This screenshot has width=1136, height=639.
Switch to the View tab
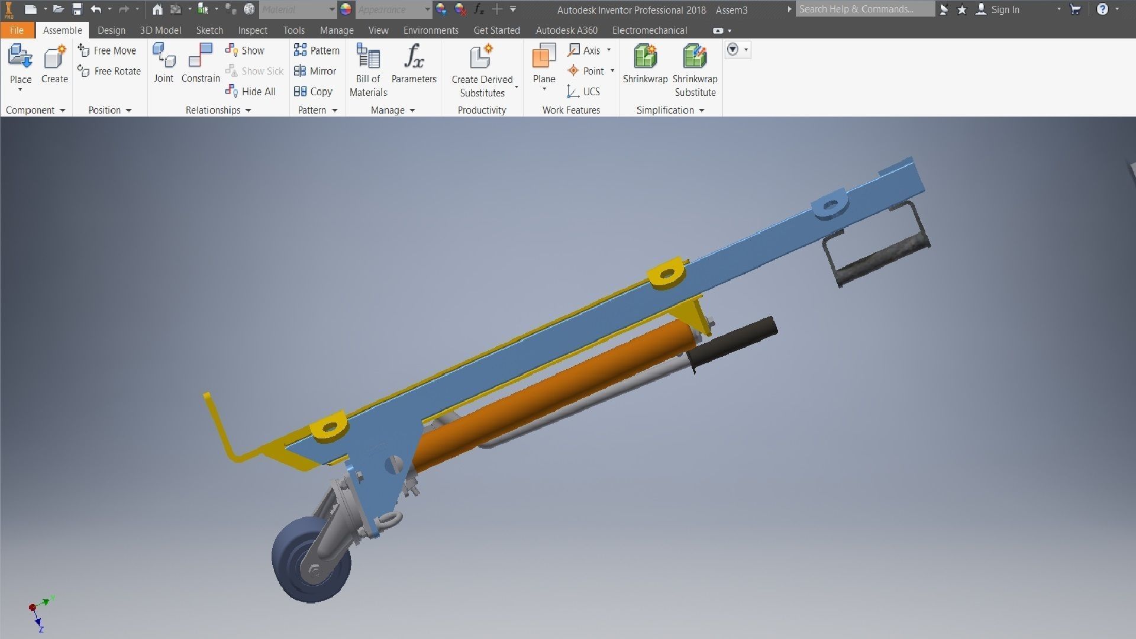point(379,30)
